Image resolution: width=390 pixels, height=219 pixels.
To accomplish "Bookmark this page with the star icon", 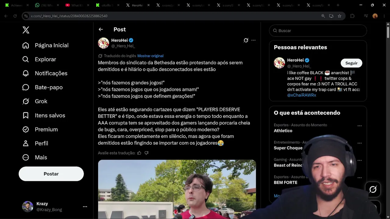I will (x=339, y=16).
